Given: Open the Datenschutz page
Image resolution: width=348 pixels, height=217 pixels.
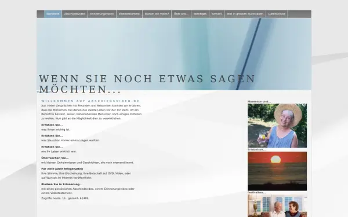Looking at the screenshot, I should pos(277,14).
